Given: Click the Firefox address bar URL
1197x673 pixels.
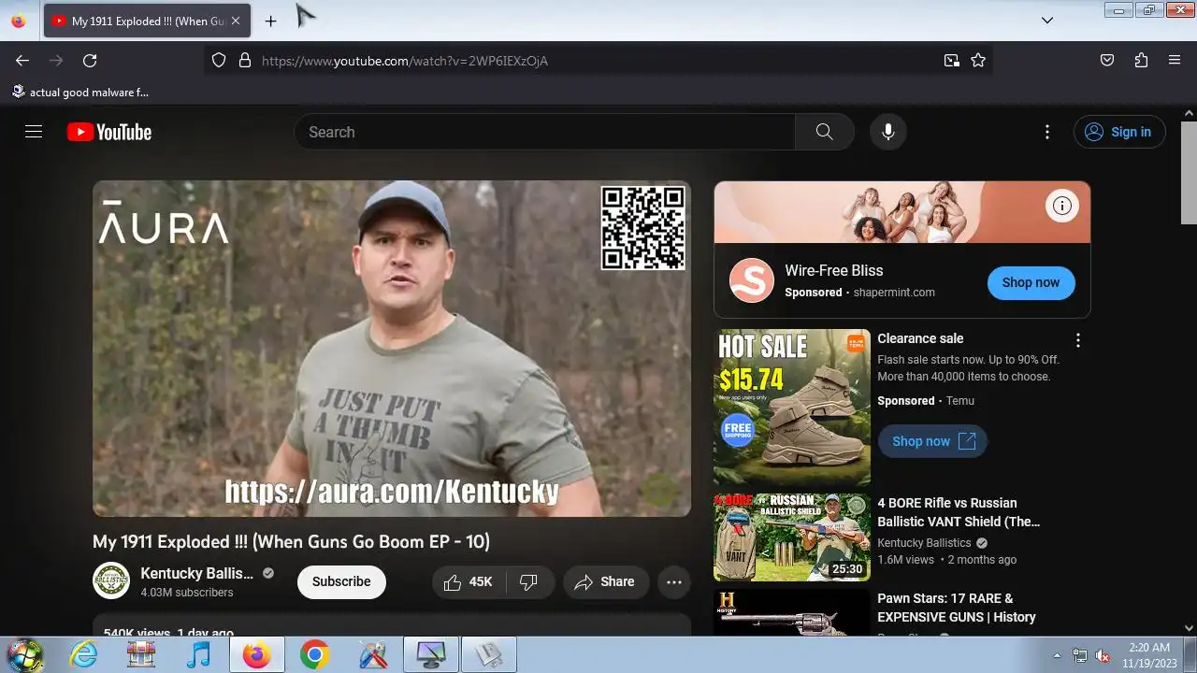Looking at the screenshot, I should (x=405, y=61).
